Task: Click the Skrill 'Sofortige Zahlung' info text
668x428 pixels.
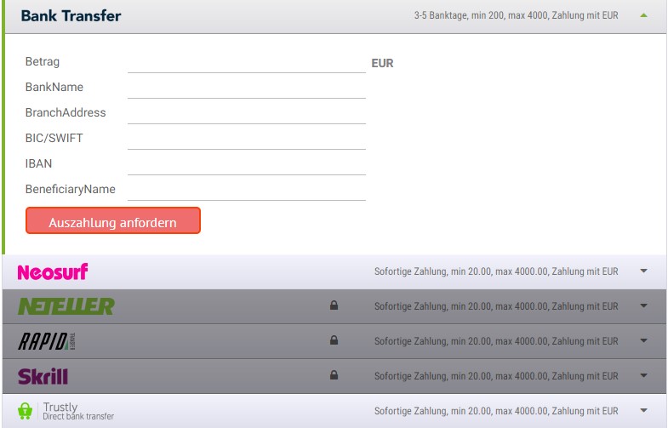Action: 496,376
